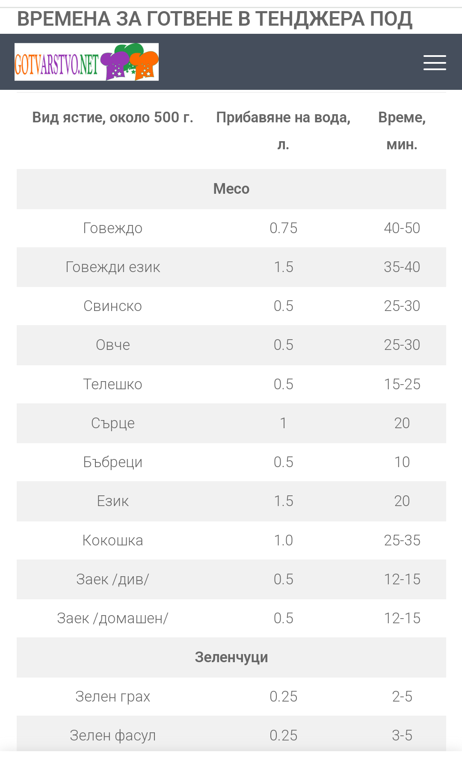Tap the Телешко row label
Screen dimensions: 462x764
pos(113,384)
